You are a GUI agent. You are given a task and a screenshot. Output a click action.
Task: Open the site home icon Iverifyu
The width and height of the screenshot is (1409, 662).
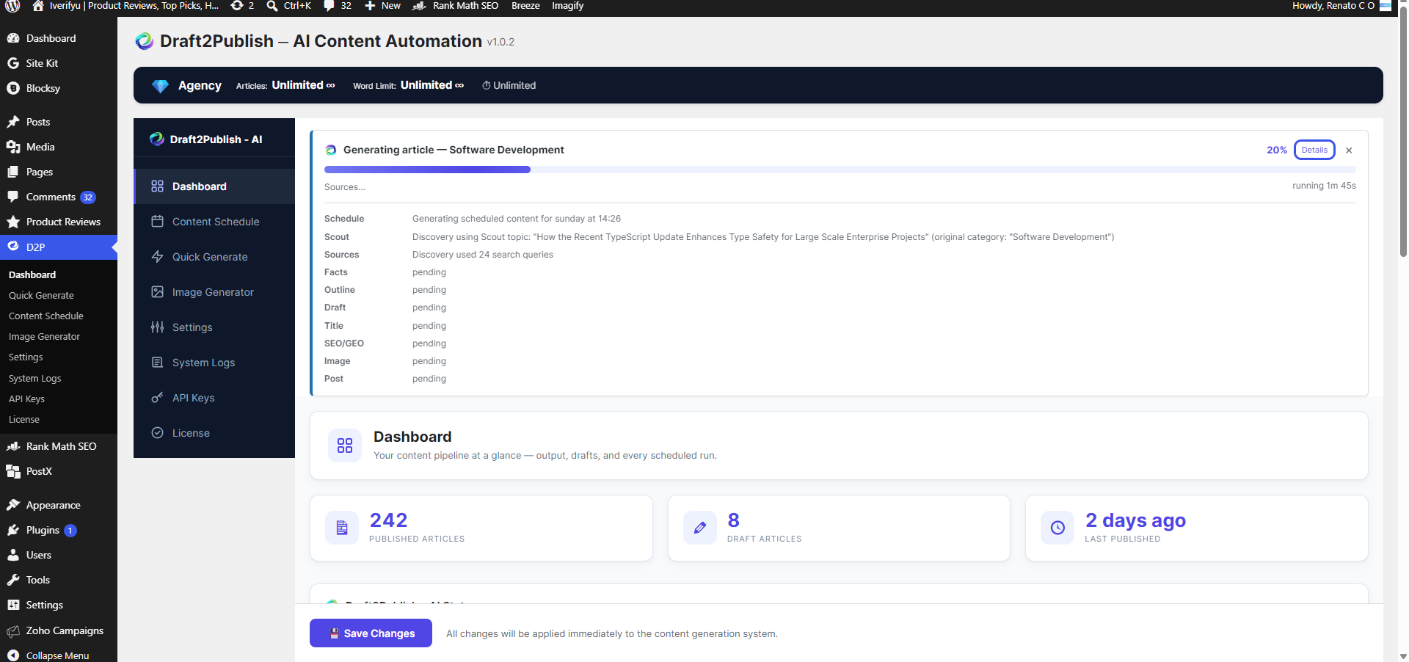(37, 6)
